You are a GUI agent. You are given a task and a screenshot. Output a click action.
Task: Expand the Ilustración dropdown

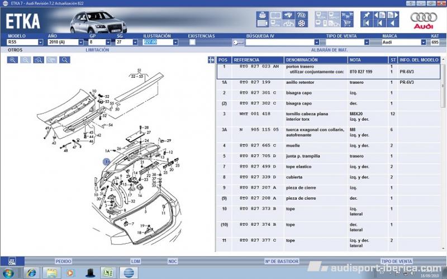175,42
